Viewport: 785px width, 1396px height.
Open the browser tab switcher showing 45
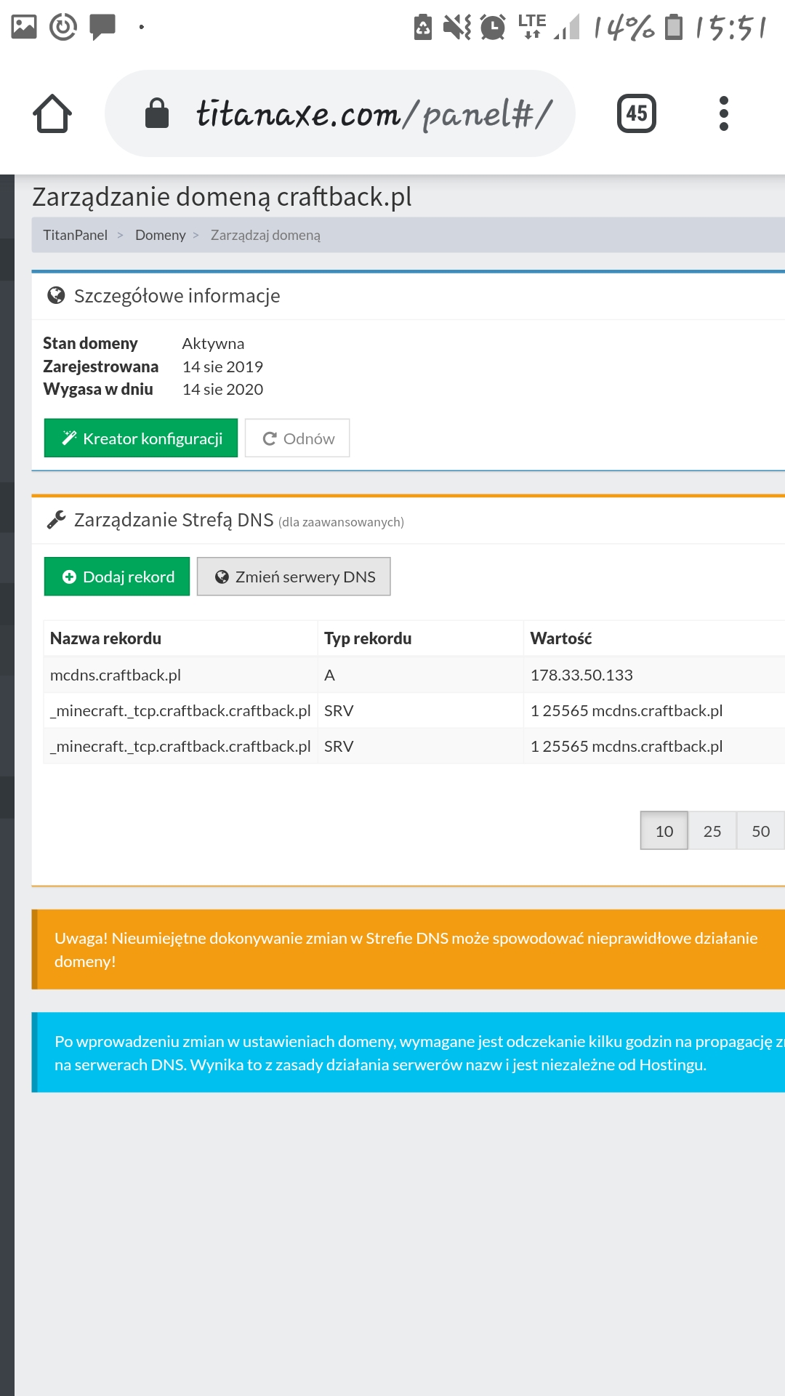pyautogui.click(x=636, y=114)
